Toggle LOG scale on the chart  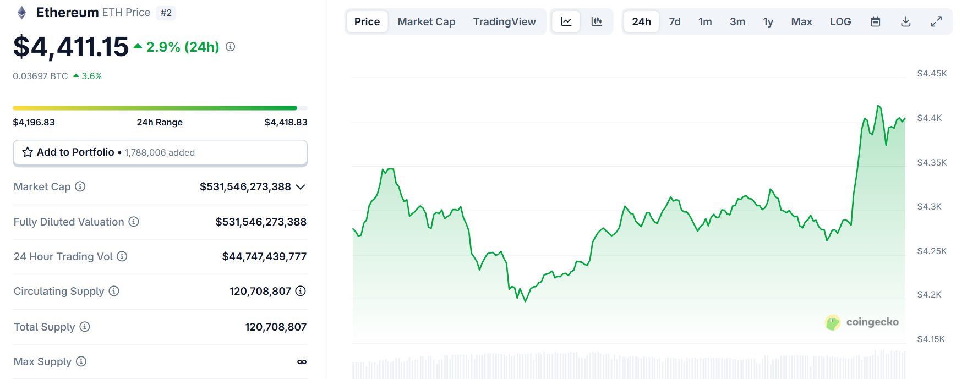point(840,21)
